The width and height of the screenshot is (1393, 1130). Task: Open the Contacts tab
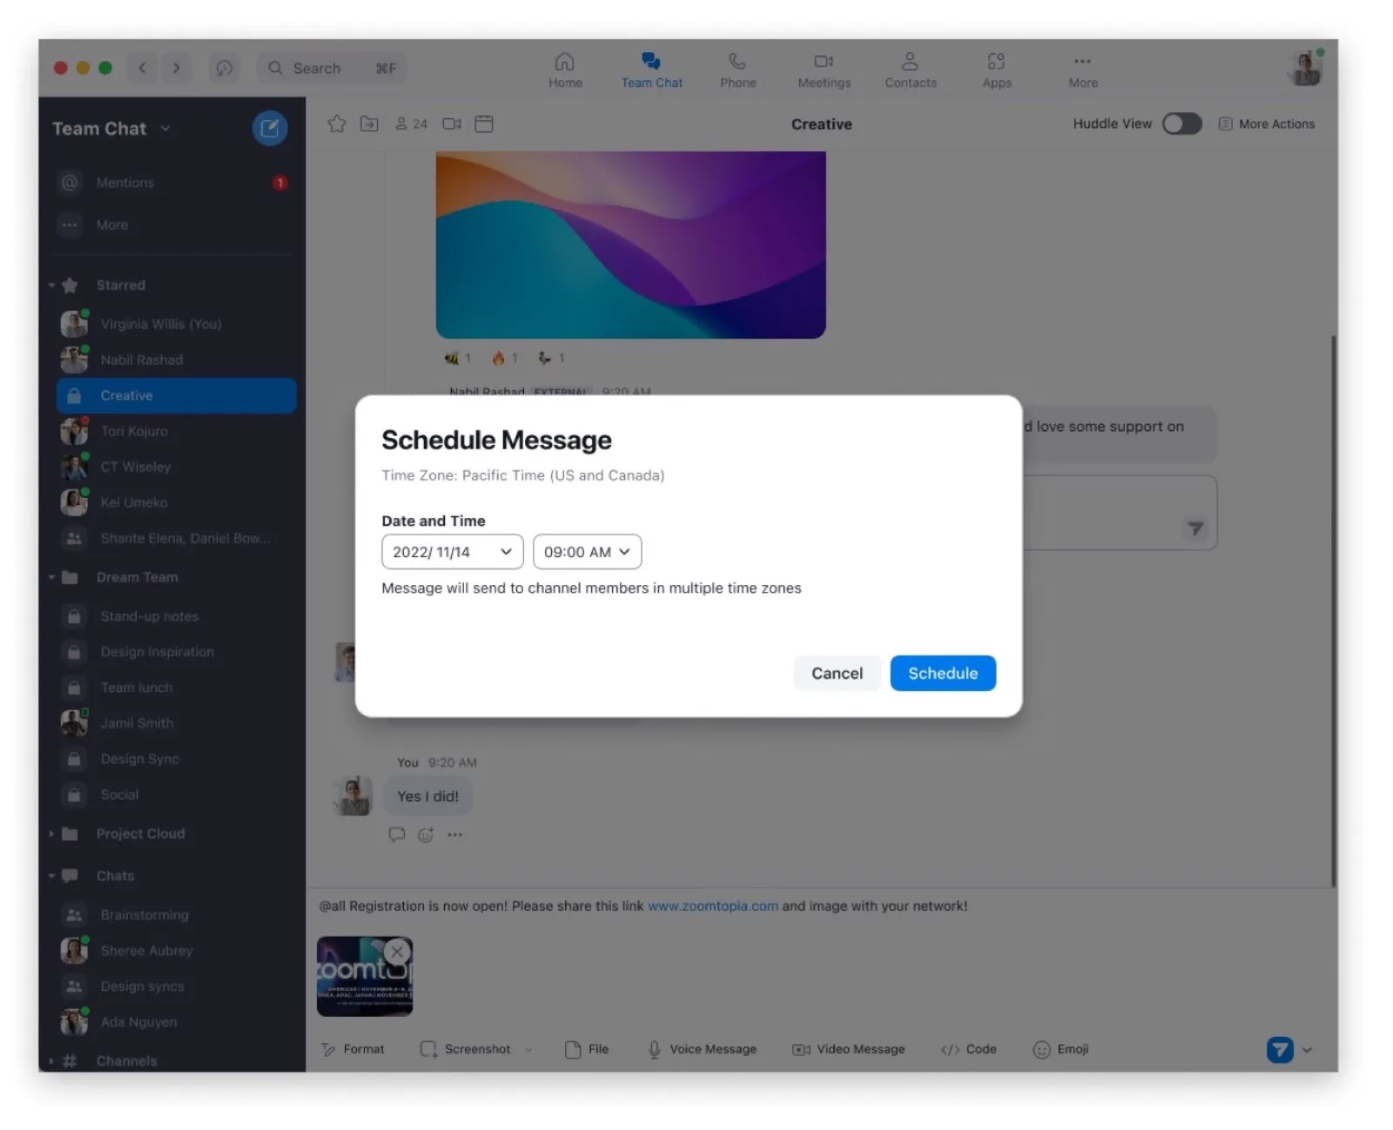[910, 70]
